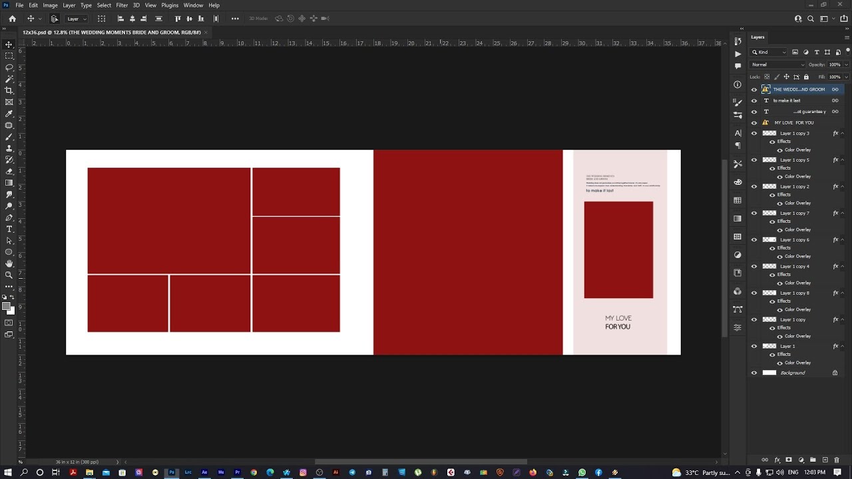
Task: Click Align left edges icon
Action: pyautogui.click(x=120, y=19)
